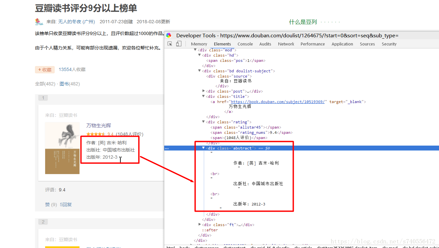Open the 5回复 link
Viewport: 439px width, 248px height.
tap(66, 204)
